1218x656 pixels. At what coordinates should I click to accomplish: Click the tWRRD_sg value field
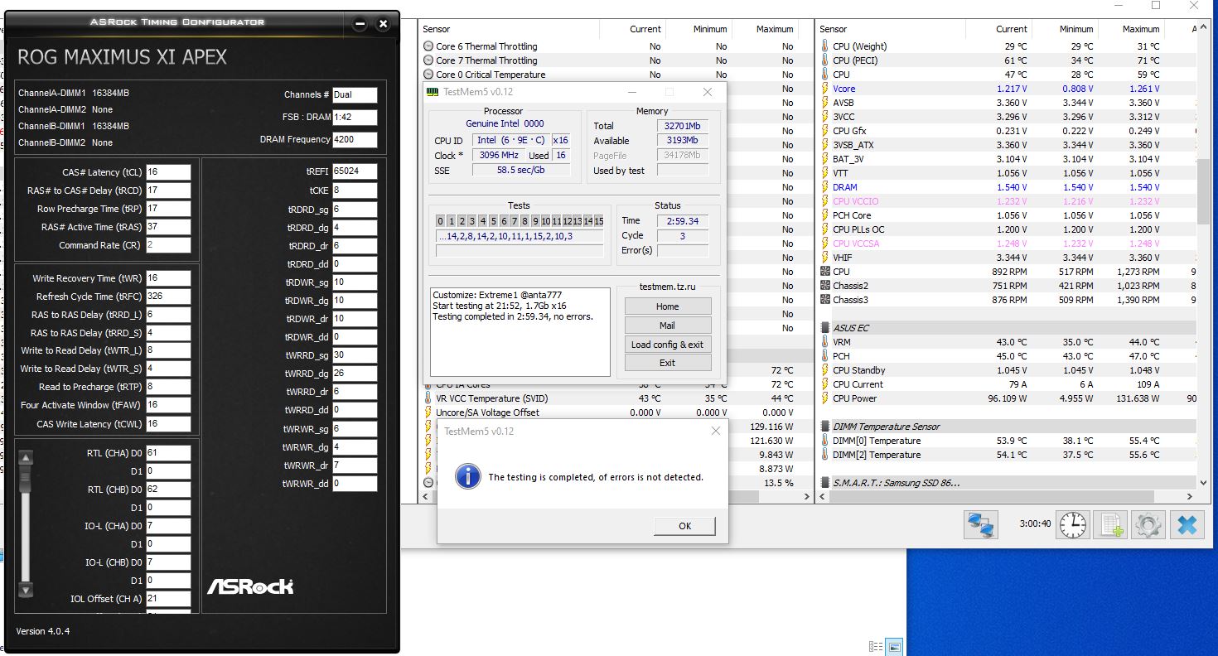pos(355,355)
